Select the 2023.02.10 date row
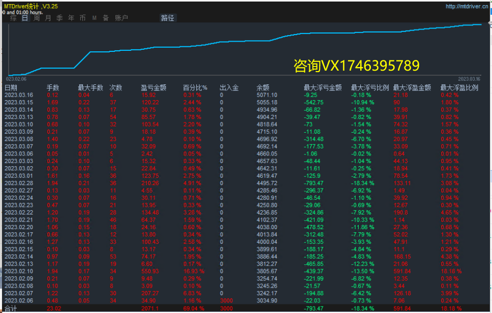The height and width of the screenshot is (313, 492). pos(19,271)
